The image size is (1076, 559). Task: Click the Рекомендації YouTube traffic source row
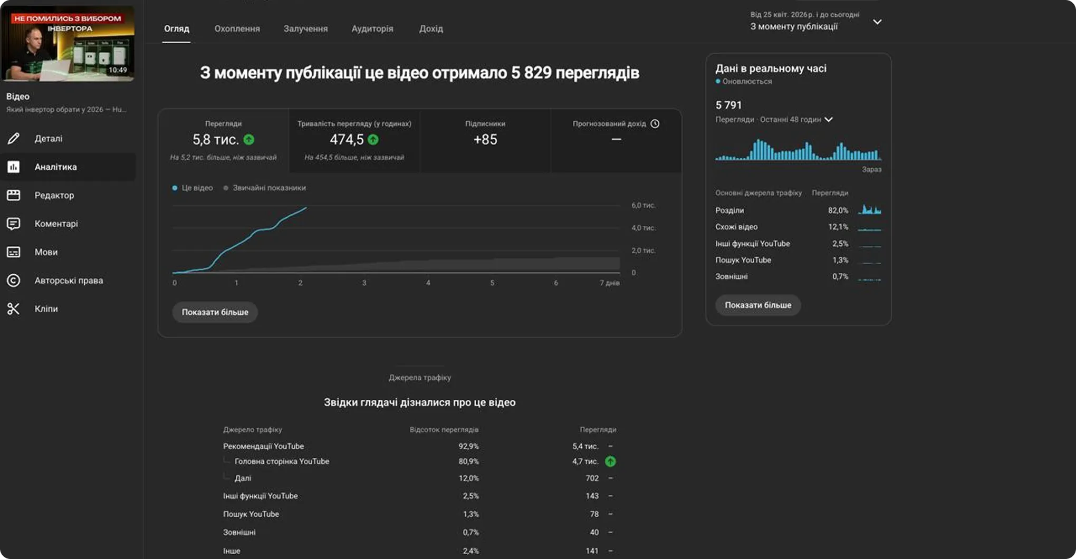pos(419,446)
